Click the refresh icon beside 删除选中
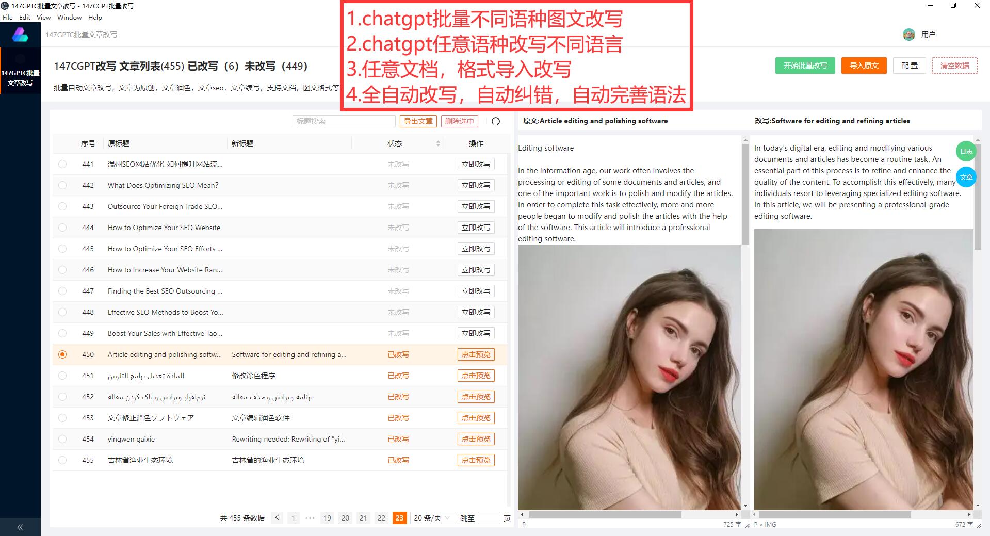 (495, 121)
